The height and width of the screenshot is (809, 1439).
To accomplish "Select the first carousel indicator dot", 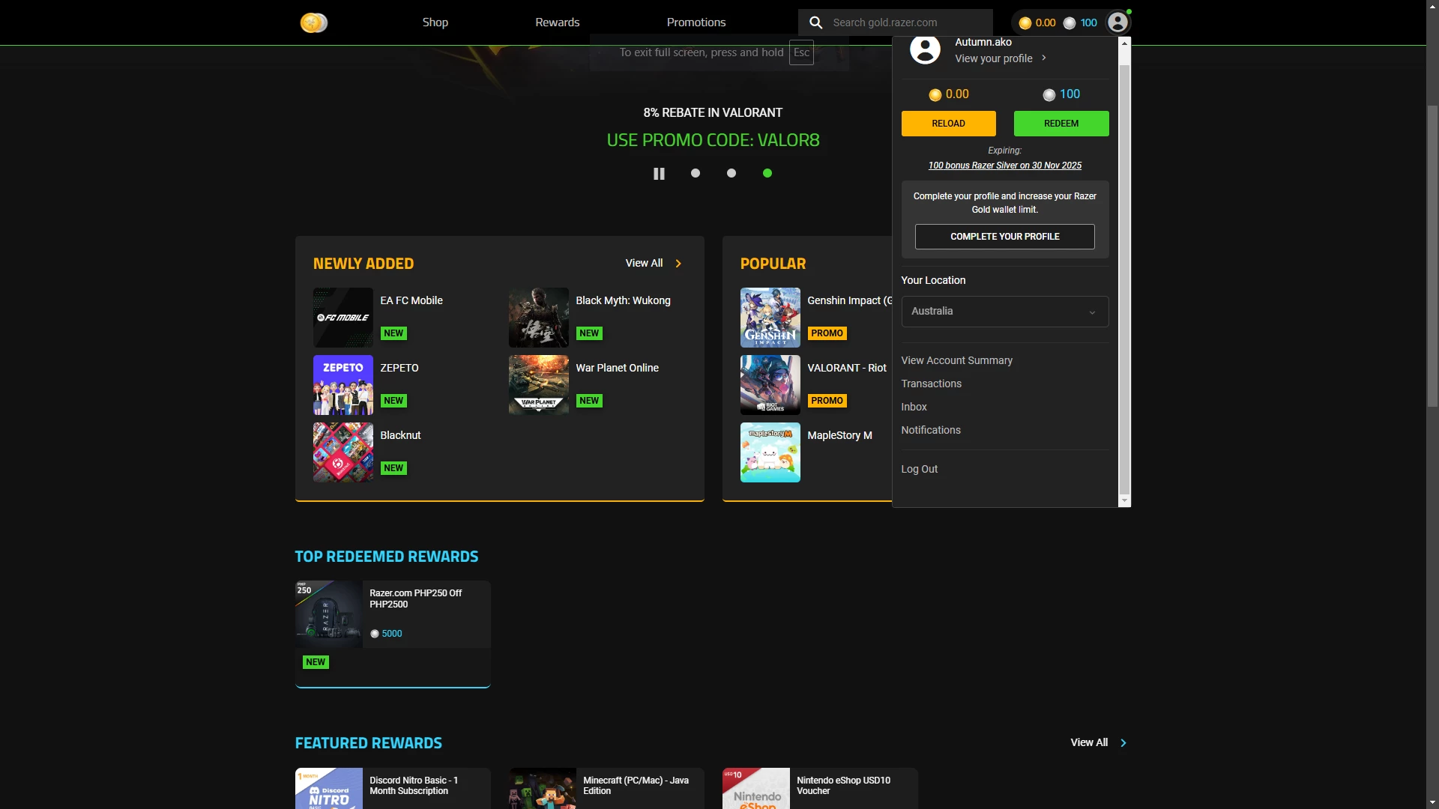I will (x=696, y=173).
